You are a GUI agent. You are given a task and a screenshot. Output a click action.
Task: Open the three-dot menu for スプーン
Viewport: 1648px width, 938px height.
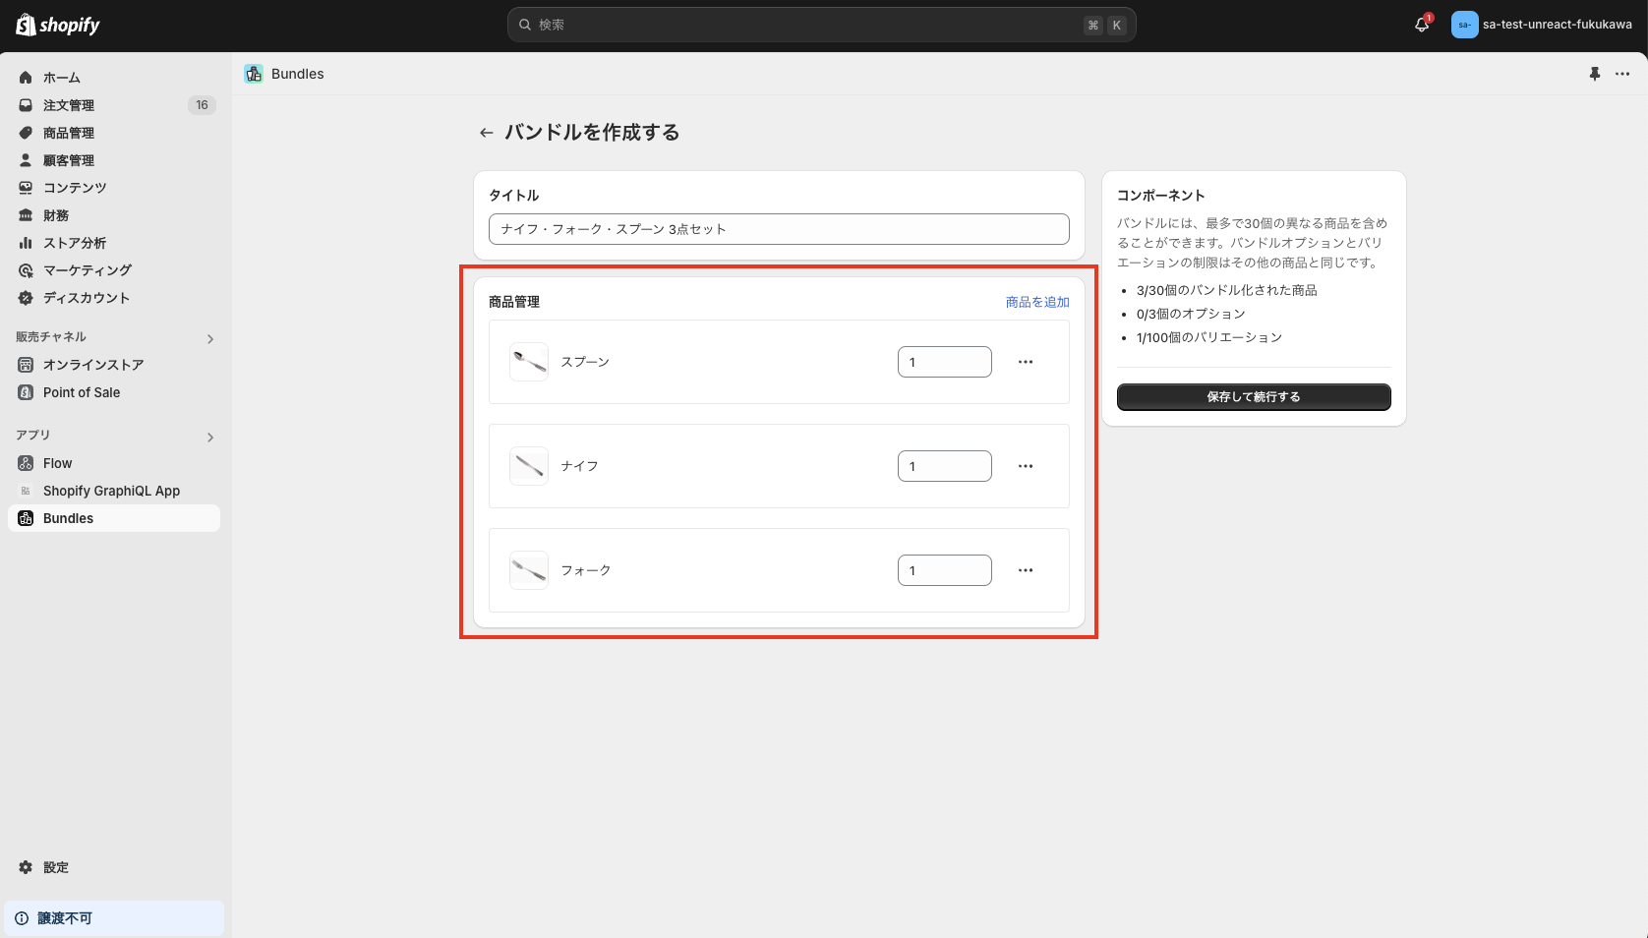pos(1026,362)
